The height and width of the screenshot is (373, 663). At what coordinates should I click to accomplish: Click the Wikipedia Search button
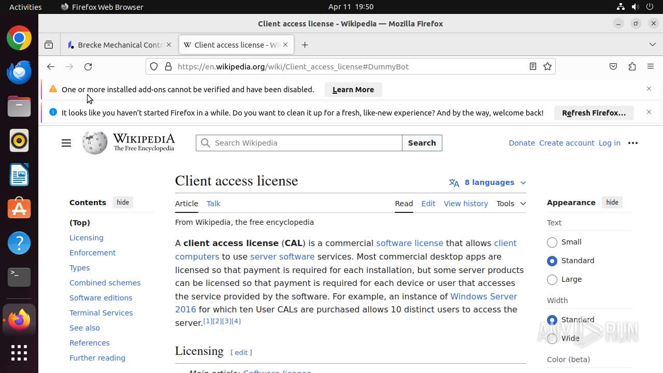(x=422, y=143)
